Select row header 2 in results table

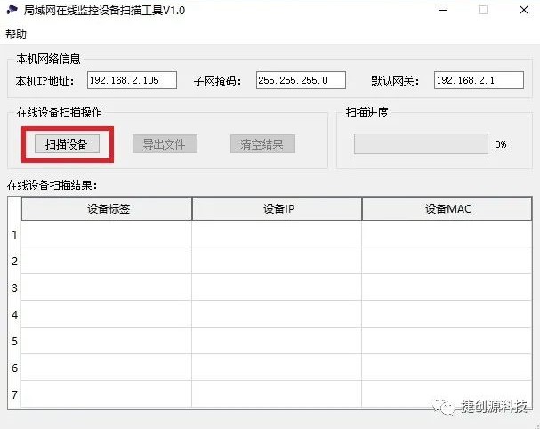pos(14,261)
